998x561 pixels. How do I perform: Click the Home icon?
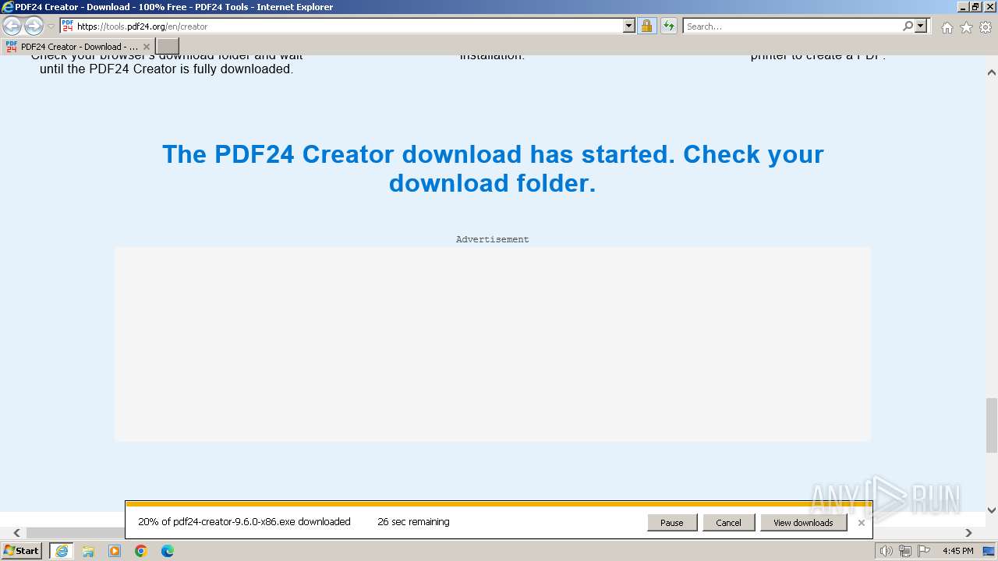click(x=947, y=27)
